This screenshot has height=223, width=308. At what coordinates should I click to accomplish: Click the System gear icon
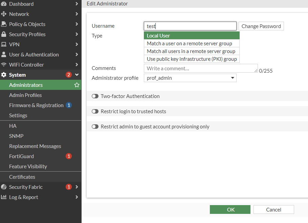pos(4,75)
